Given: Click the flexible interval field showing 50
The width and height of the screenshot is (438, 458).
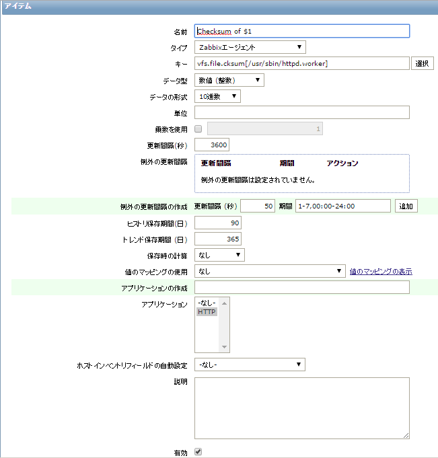Looking at the screenshot, I should tap(258, 206).
